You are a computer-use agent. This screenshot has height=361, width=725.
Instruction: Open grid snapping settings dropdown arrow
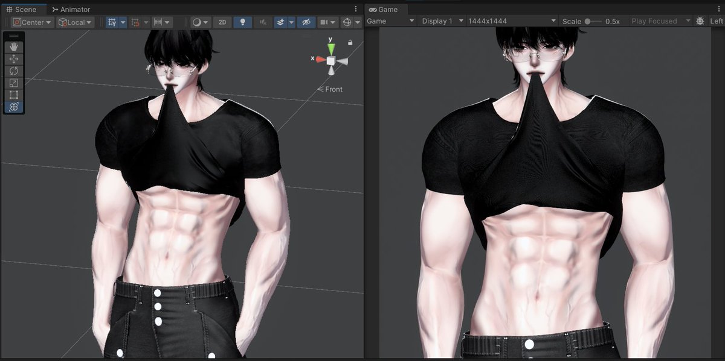pos(146,22)
